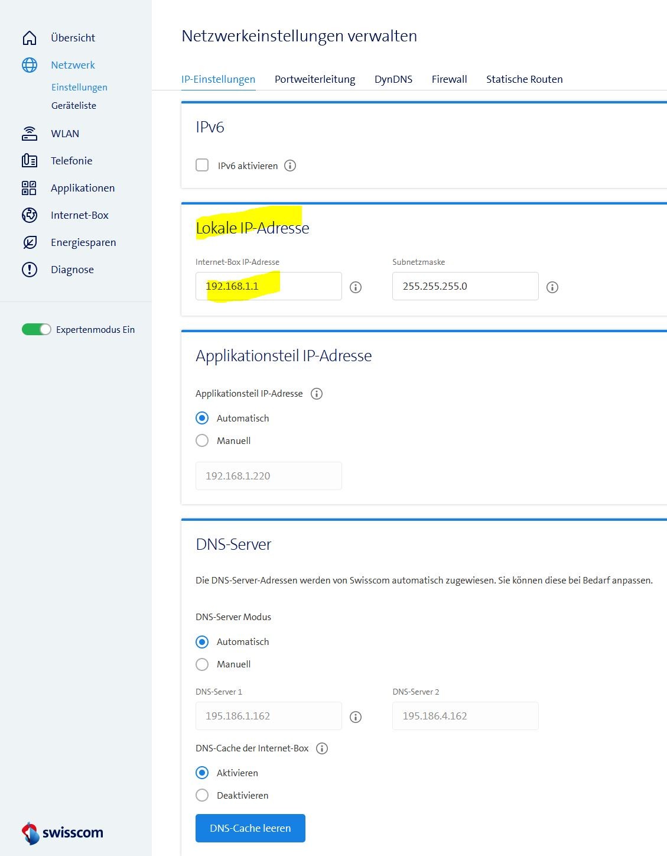Open the Internet-Box IP-Adresse info tooltip

pyautogui.click(x=355, y=287)
